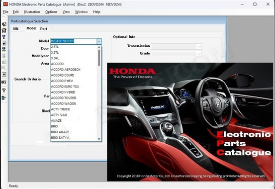The image size is (275, 189).
Task: Click the DCS icon in the left toolbar
Action: click(3, 82)
